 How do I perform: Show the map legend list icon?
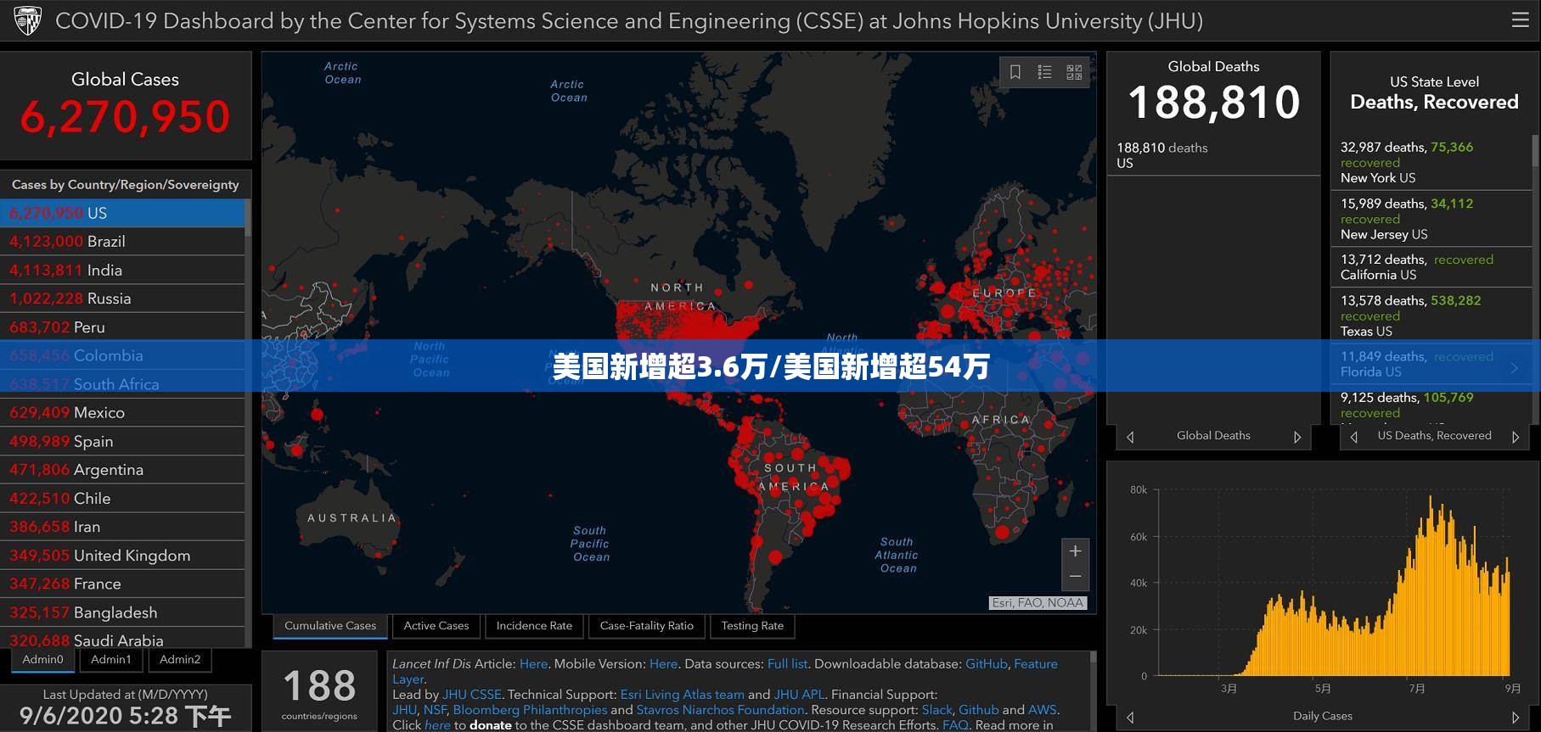(x=1045, y=72)
